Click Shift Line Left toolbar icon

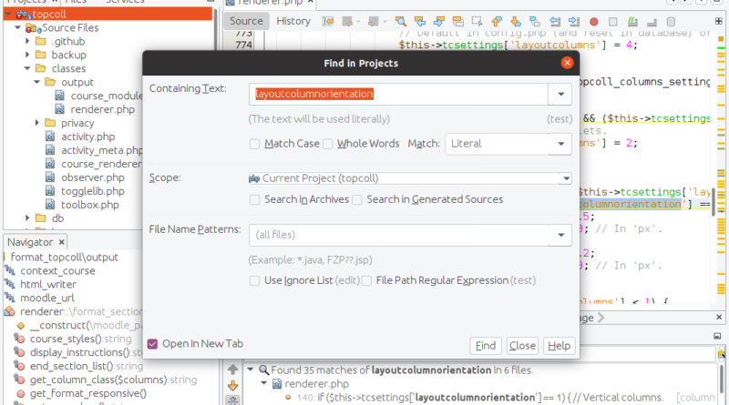pyautogui.click(x=555, y=21)
